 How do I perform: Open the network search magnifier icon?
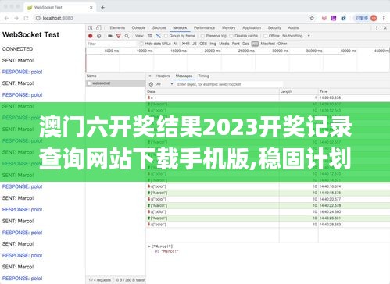coord(127,36)
